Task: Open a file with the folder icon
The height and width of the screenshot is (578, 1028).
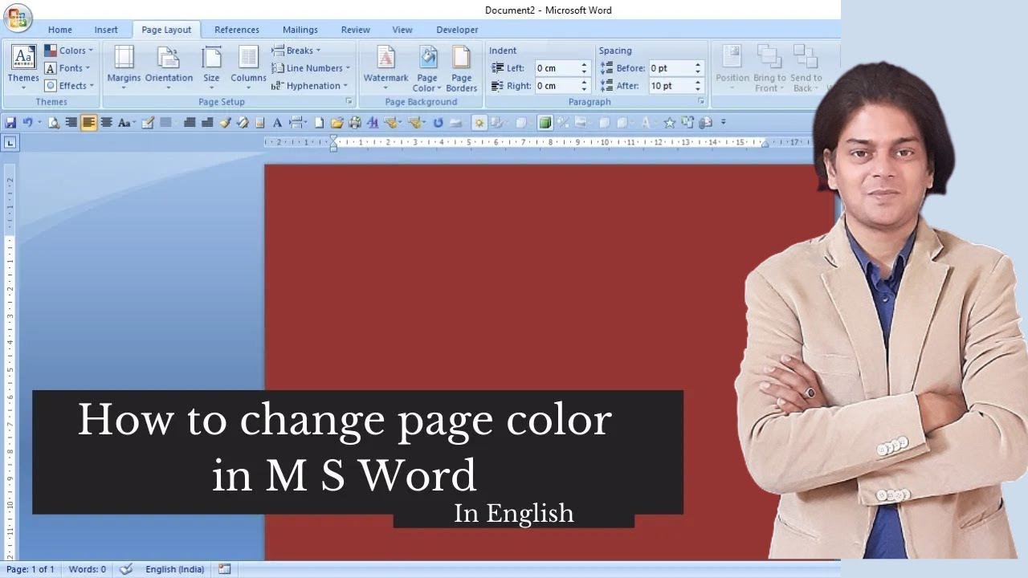Action: click(x=337, y=123)
